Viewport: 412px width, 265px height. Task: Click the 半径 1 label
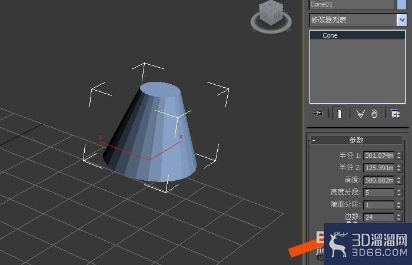point(350,155)
